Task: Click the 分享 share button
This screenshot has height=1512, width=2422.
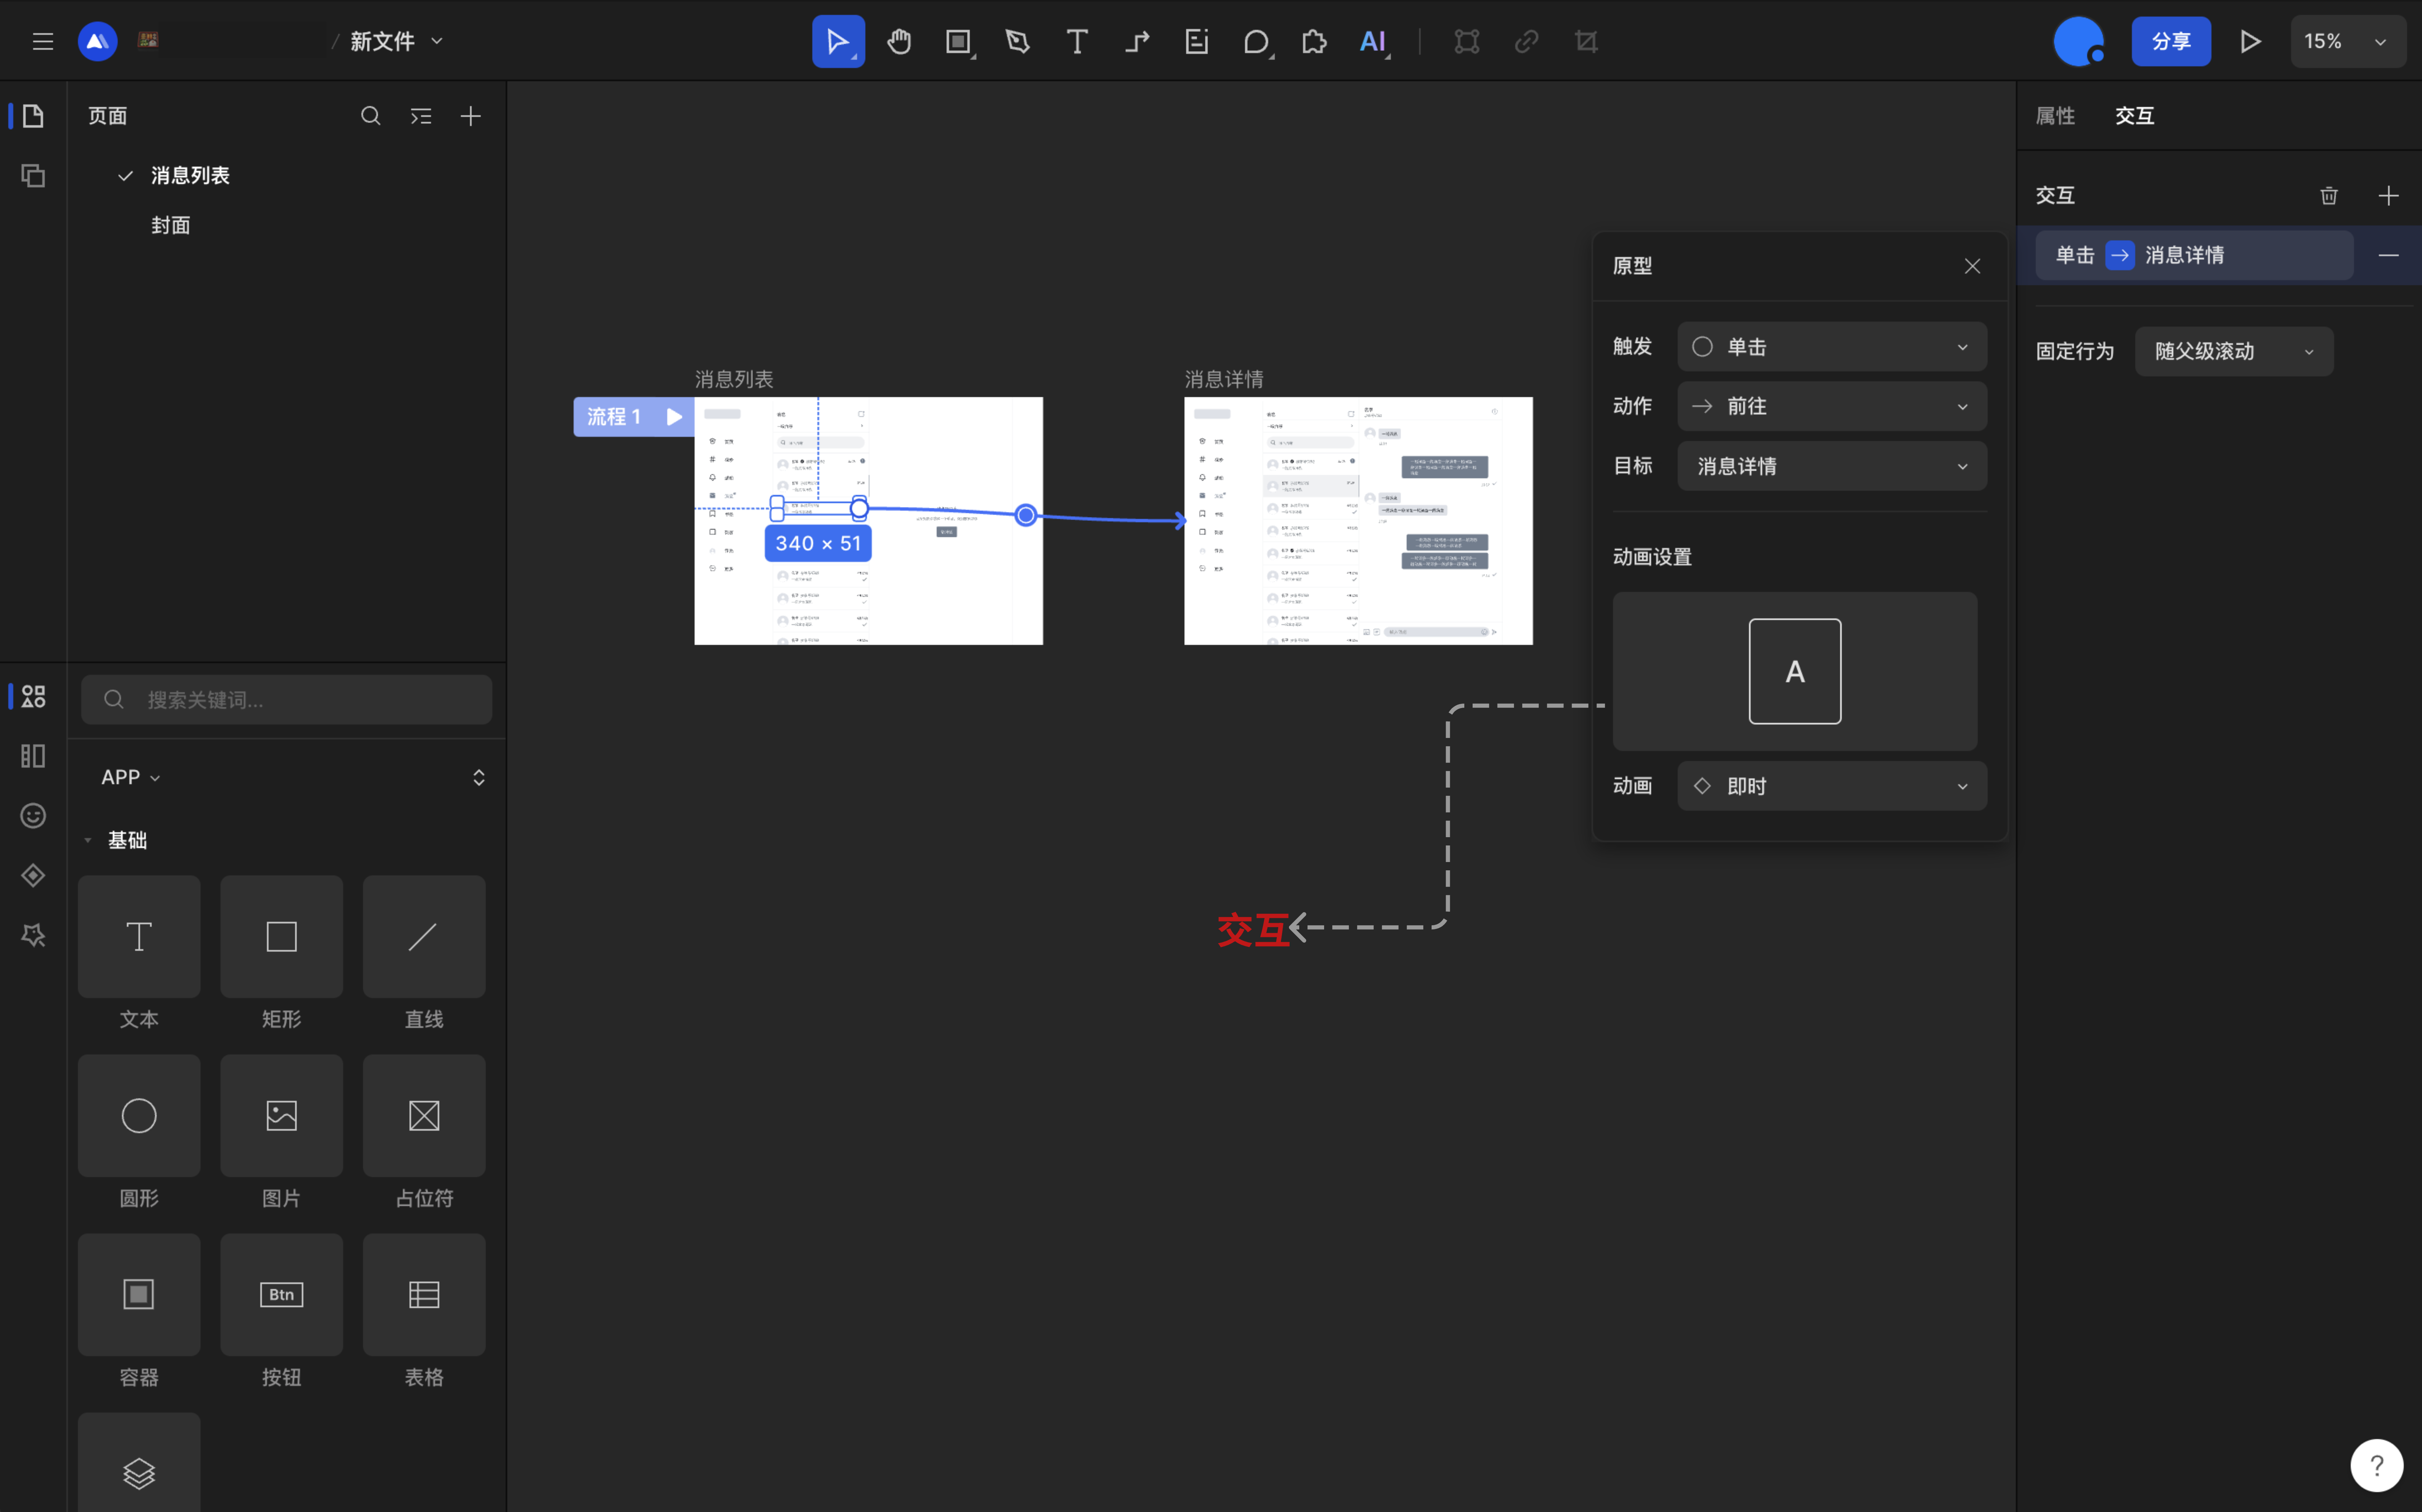Action: click(x=2171, y=41)
